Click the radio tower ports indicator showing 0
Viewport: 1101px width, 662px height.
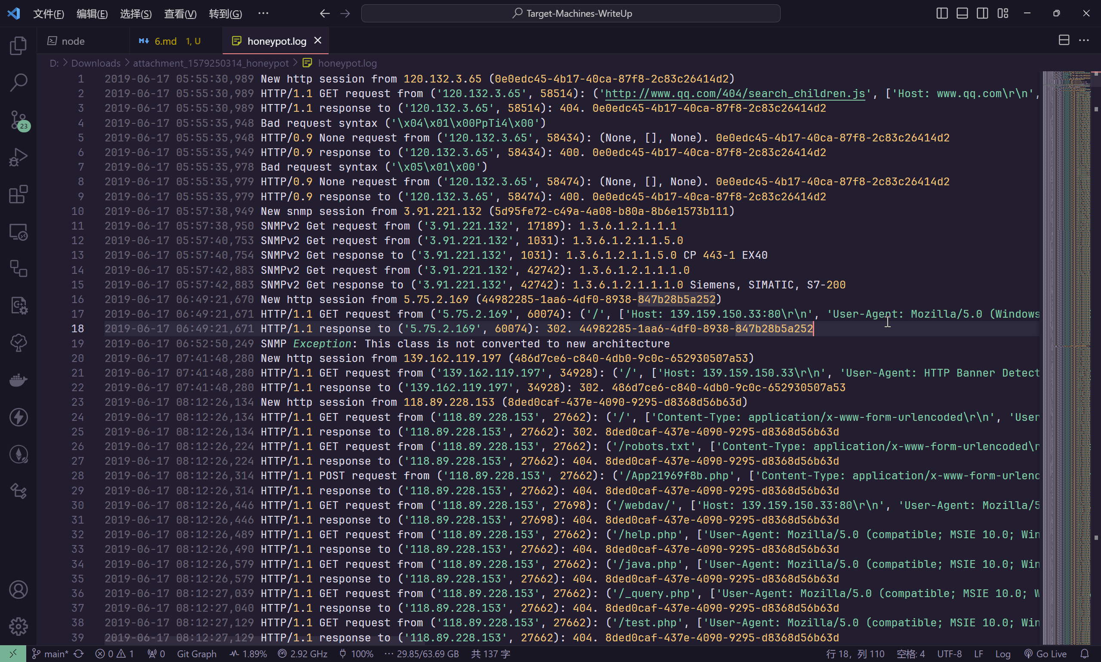[x=156, y=653]
